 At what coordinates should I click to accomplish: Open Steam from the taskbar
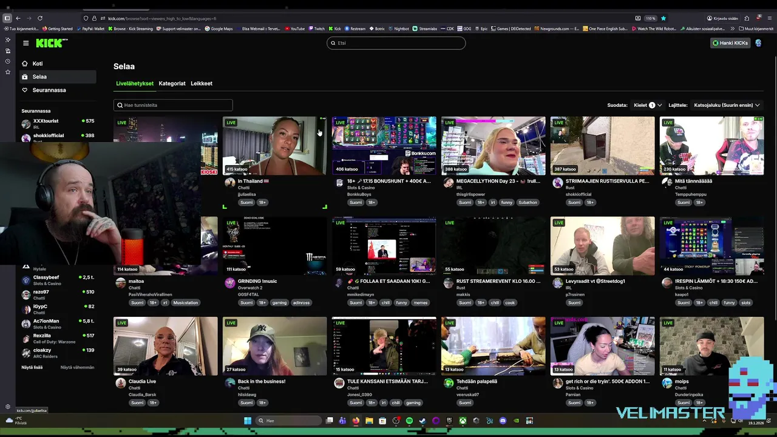pyautogui.click(x=422, y=421)
